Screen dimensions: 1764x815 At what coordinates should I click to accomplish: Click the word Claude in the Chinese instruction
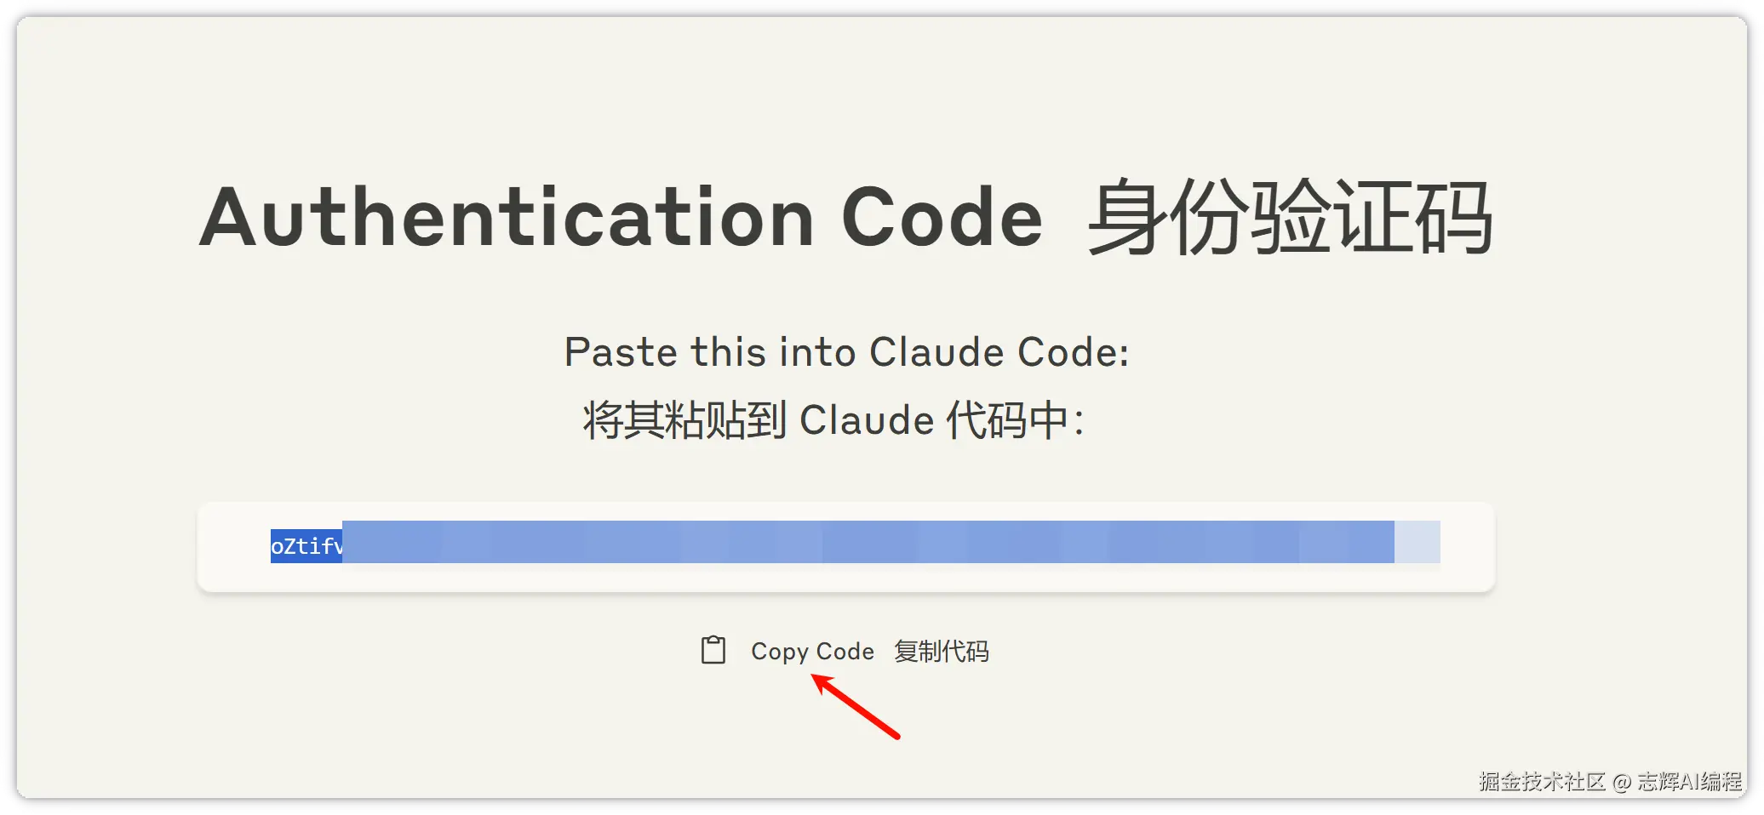click(867, 420)
